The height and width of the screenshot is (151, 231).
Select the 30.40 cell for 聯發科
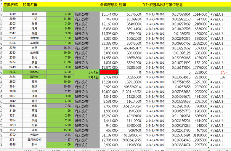click(60, 77)
